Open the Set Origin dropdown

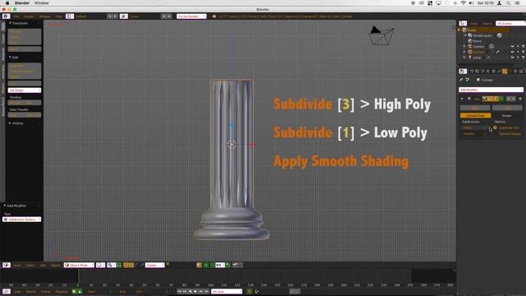pos(25,90)
